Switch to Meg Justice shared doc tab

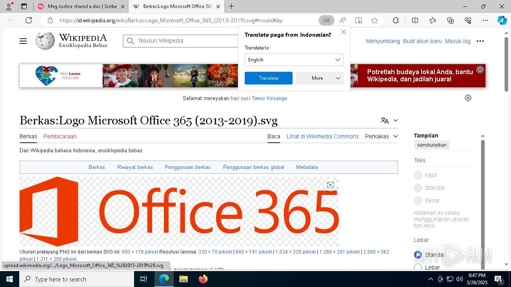click(80, 6)
